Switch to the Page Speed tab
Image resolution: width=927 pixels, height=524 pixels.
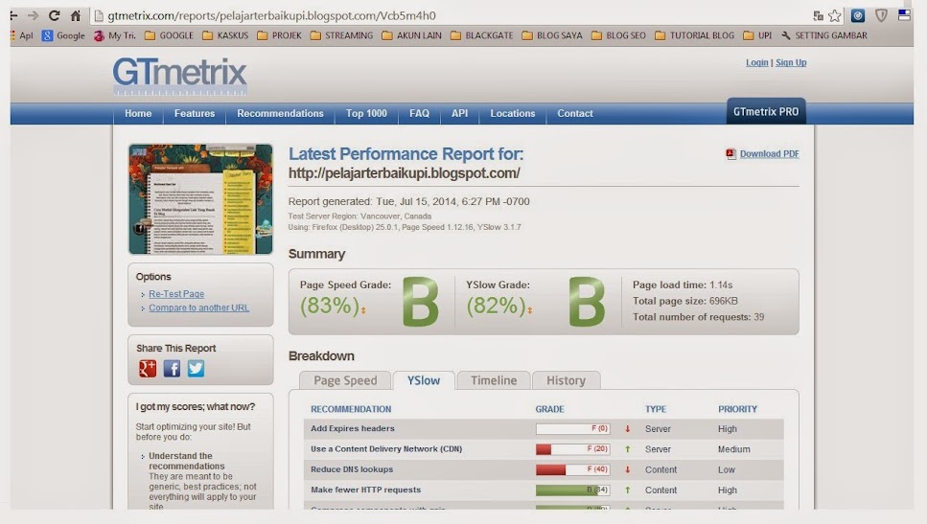[345, 380]
